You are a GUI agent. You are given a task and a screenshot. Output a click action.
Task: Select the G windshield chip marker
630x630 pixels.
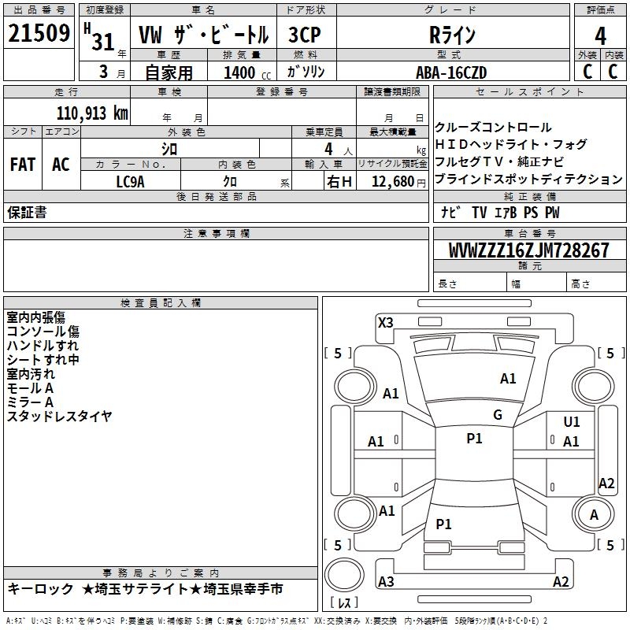click(497, 415)
